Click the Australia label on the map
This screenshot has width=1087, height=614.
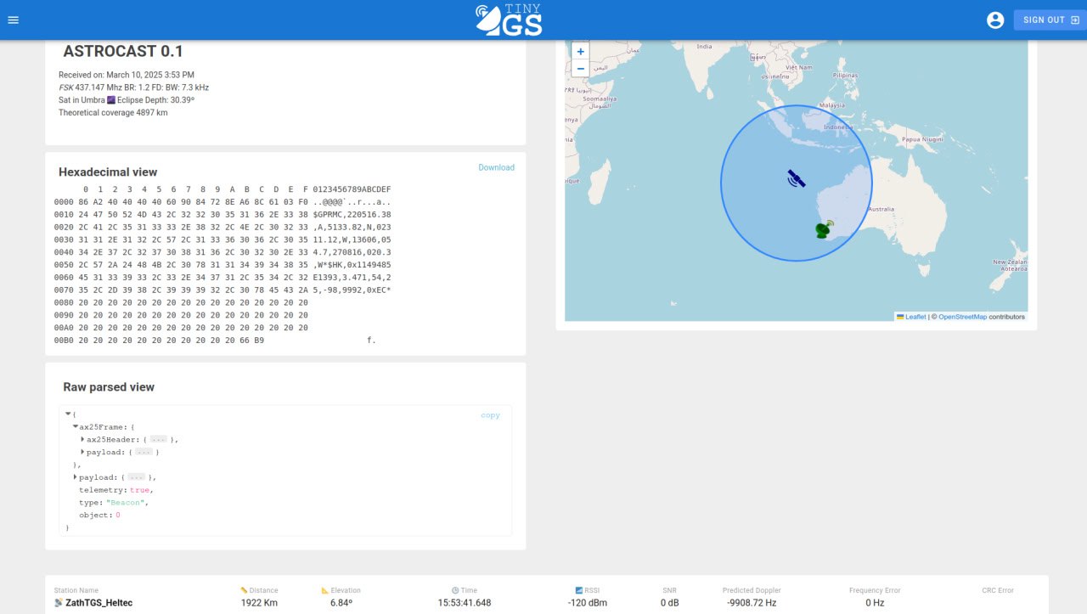881,209
